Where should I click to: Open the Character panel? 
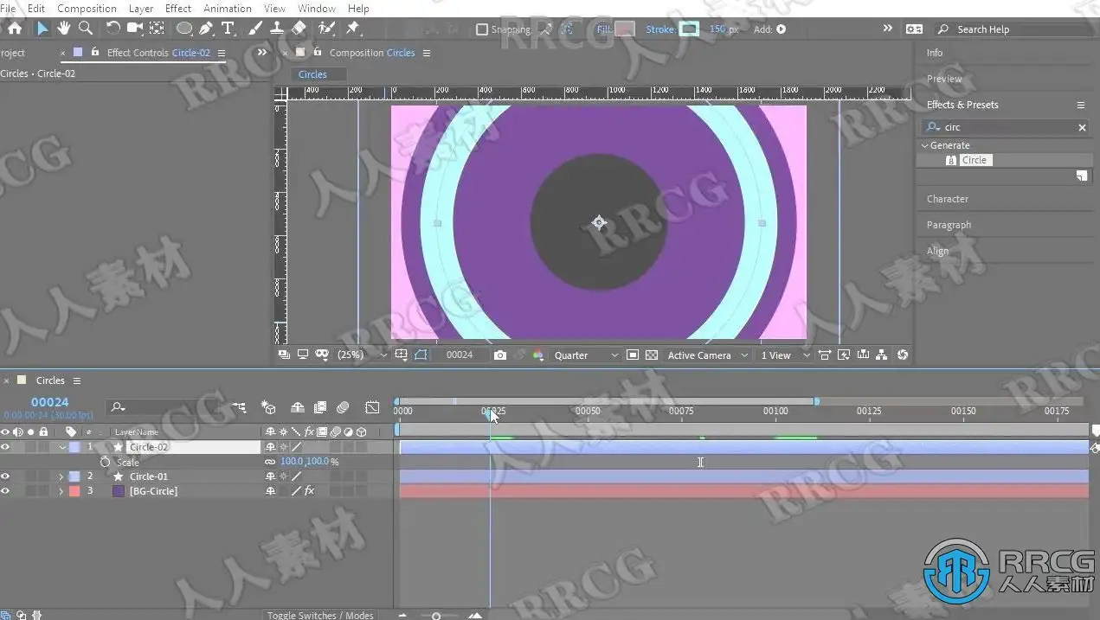click(948, 199)
